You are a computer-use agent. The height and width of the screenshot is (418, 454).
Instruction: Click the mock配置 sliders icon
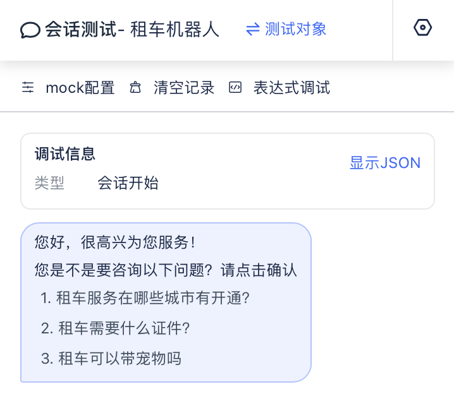[x=28, y=87]
